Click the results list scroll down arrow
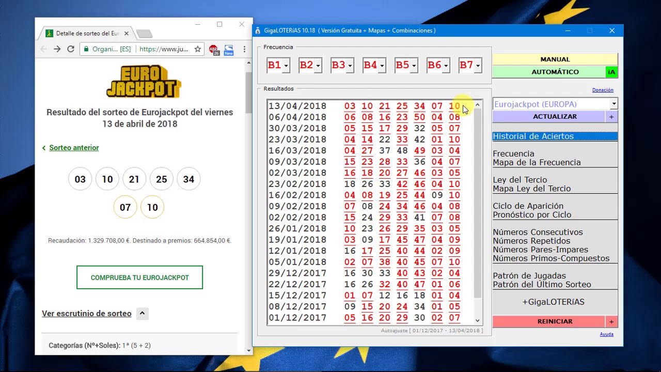Screen dimensions: 661x372 tap(477, 320)
